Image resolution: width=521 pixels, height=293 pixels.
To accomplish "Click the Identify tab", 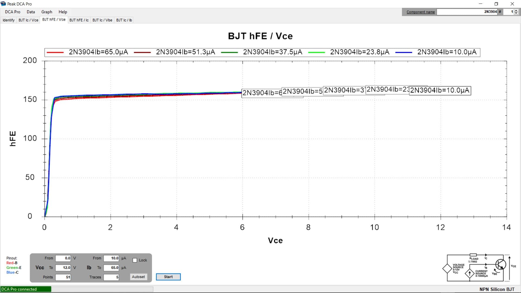I will point(8,20).
